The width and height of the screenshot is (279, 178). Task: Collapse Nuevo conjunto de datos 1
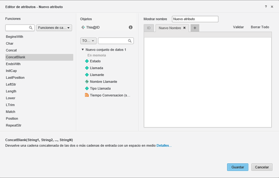click(x=83, y=50)
